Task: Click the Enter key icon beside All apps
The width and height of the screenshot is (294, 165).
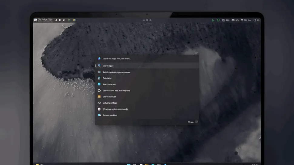Action: coord(196,122)
